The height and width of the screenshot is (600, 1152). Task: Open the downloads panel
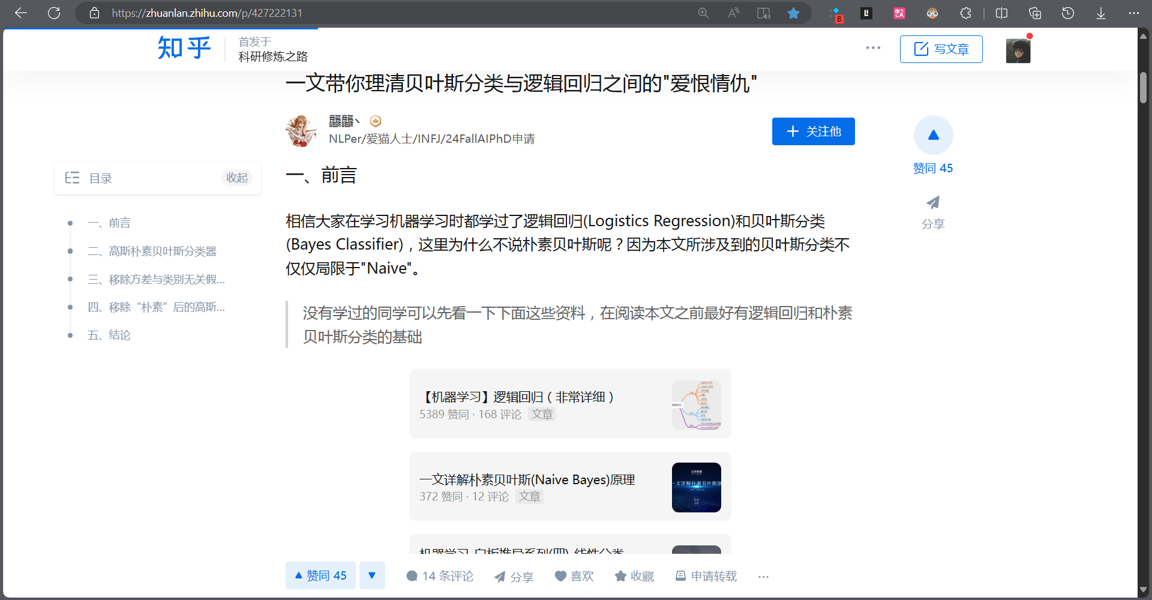click(x=1101, y=13)
